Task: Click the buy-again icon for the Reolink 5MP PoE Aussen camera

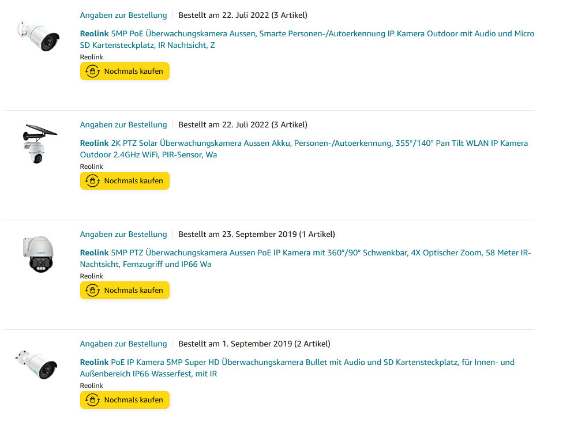Action: pyautogui.click(x=92, y=71)
